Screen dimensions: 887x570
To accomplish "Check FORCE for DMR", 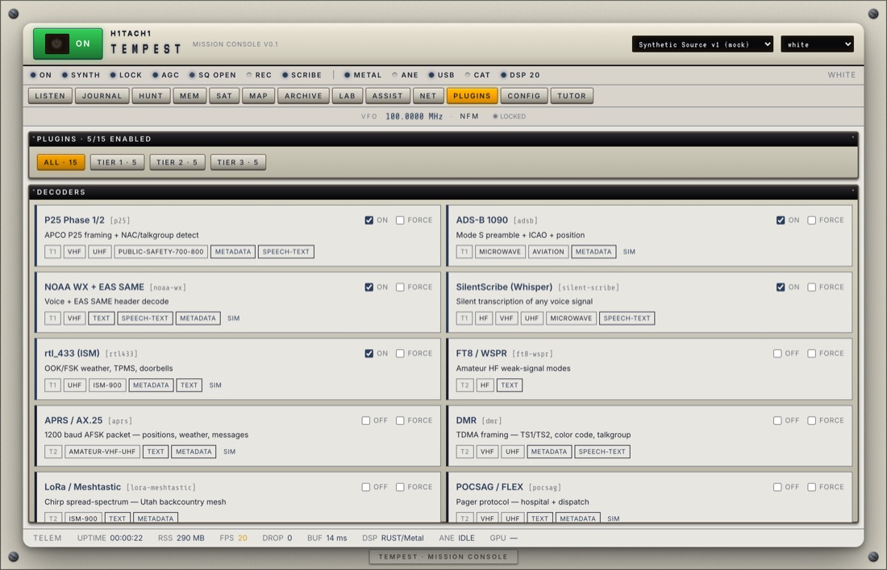I will pyautogui.click(x=812, y=421).
